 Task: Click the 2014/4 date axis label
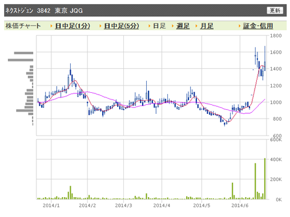[161, 206]
